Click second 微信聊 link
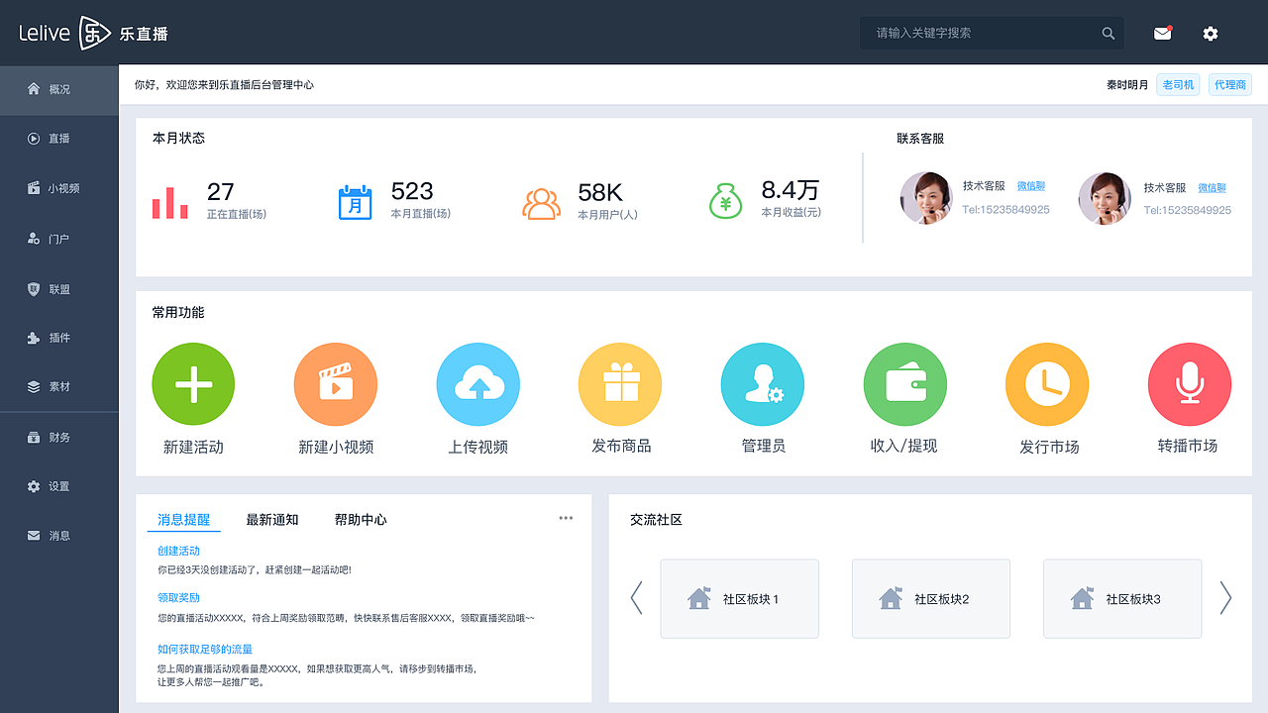The height and width of the screenshot is (713, 1268). 1212,187
